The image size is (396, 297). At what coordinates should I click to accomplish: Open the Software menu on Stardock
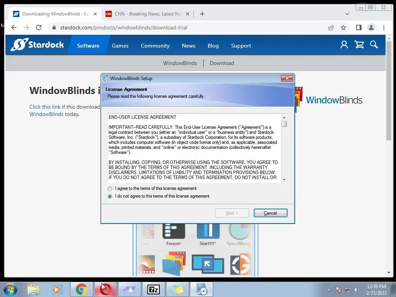[88, 46]
